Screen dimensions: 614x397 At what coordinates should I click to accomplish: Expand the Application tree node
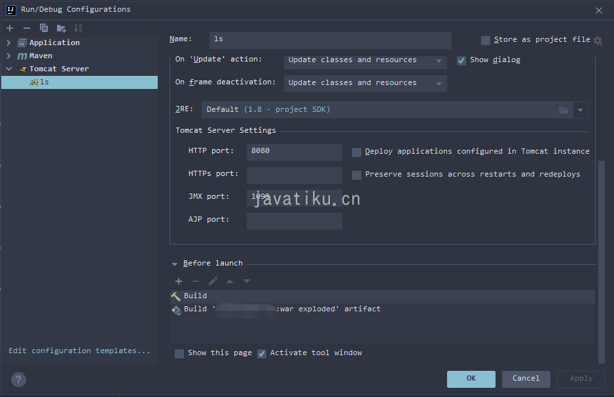[x=9, y=43]
